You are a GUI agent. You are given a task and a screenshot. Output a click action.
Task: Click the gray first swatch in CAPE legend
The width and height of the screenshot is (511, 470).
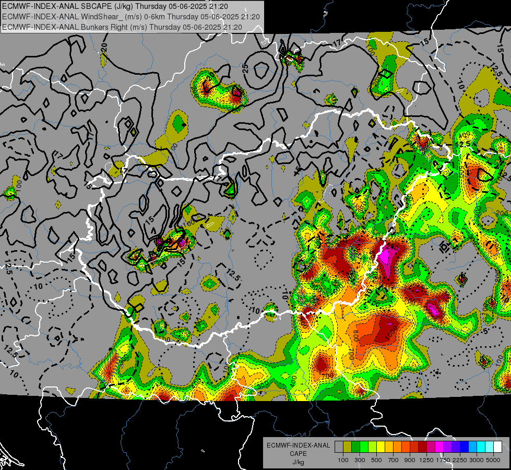click(x=339, y=447)
